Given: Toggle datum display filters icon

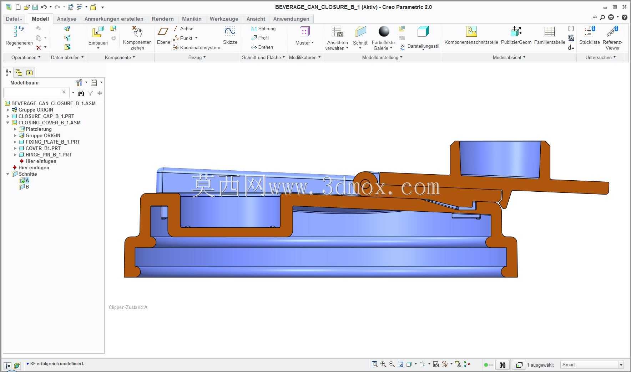Looking at the screenshot, I should point(445,364).
